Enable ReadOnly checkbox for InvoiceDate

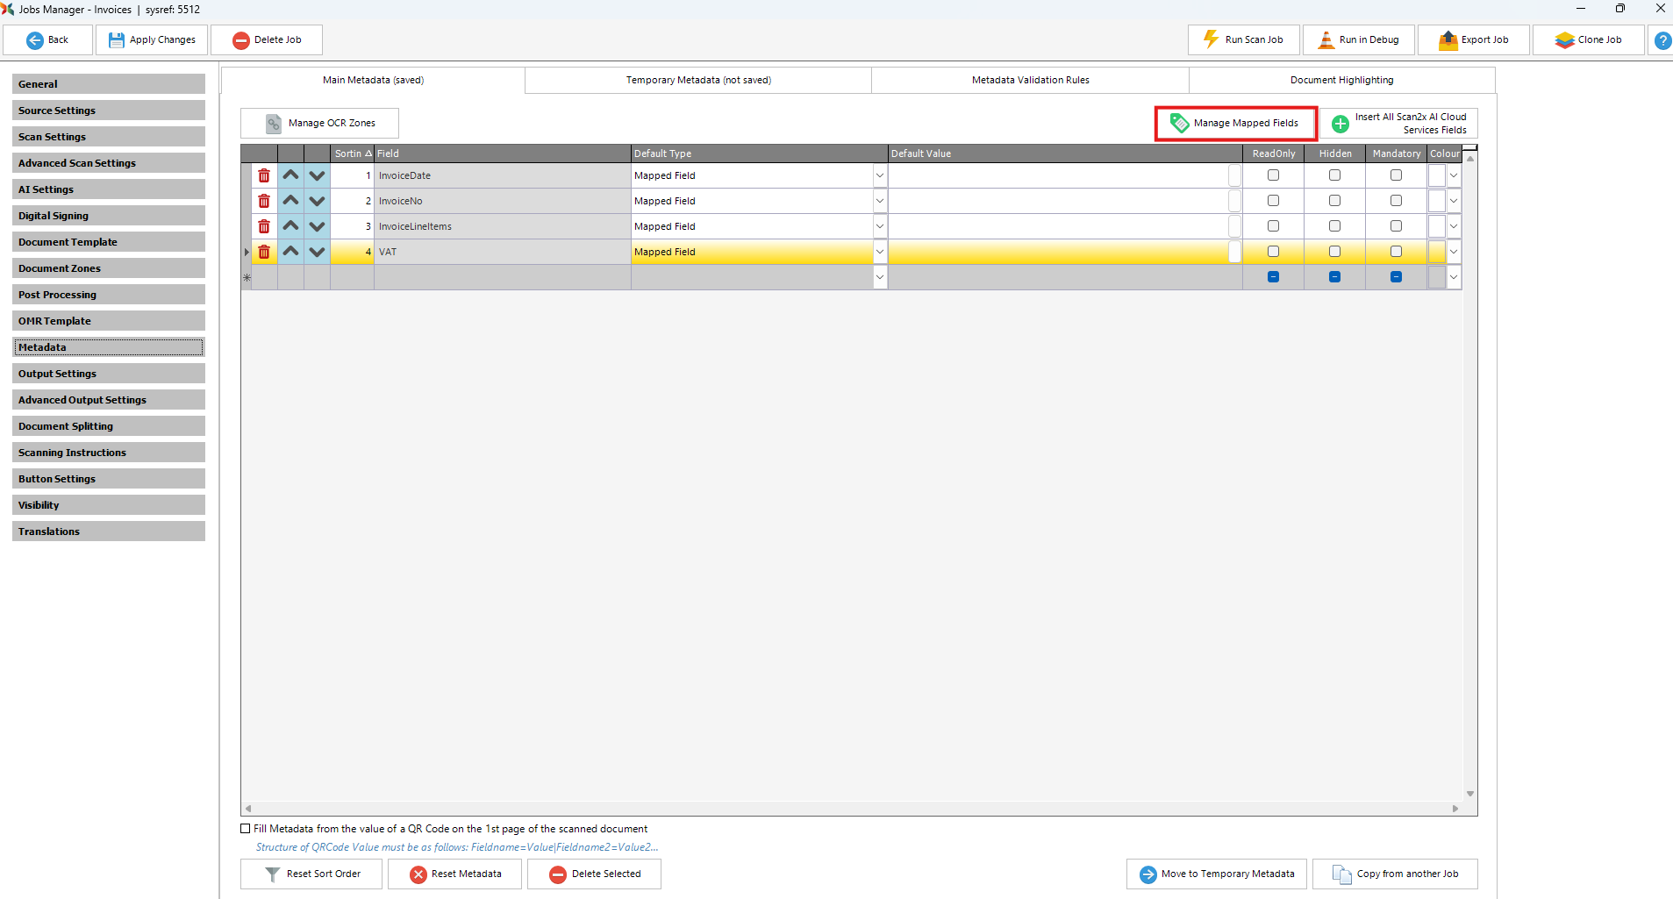tap(1273, 175)
